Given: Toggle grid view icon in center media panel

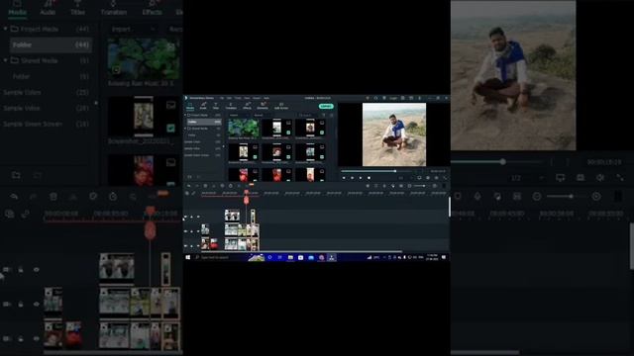Looking at the screenshot, I should [331, 115].
